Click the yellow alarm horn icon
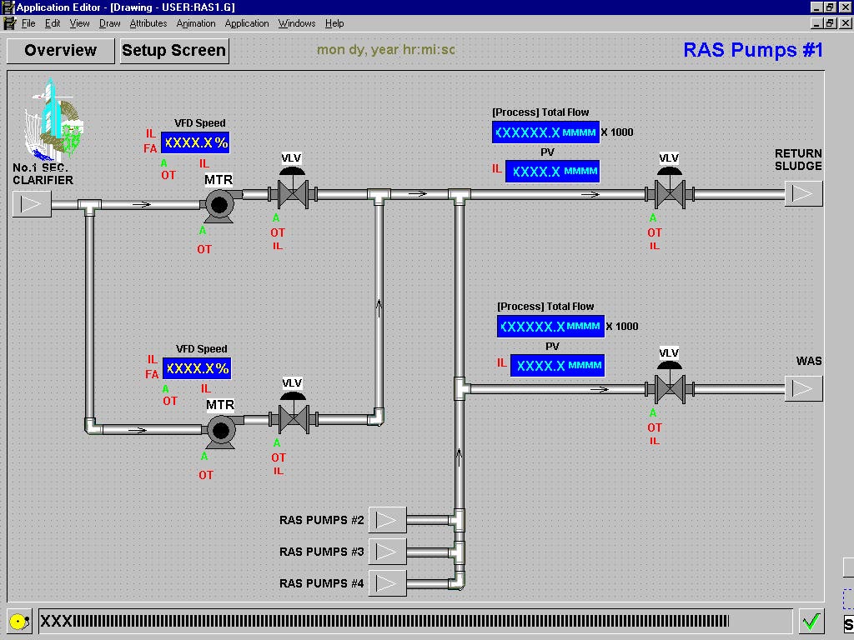This screenshot has height=640, width=854. (x=20, y=621)
